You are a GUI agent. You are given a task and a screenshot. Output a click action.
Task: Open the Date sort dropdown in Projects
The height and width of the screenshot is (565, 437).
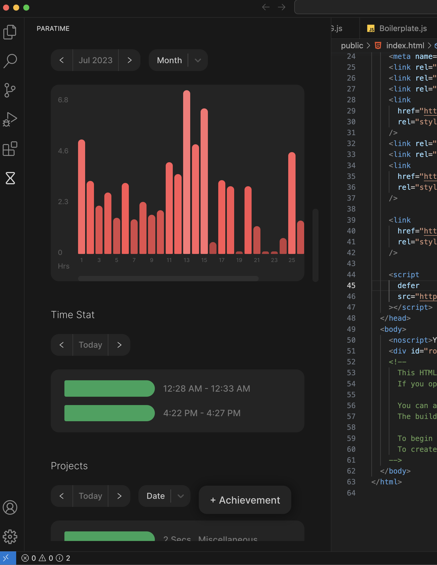164,496
